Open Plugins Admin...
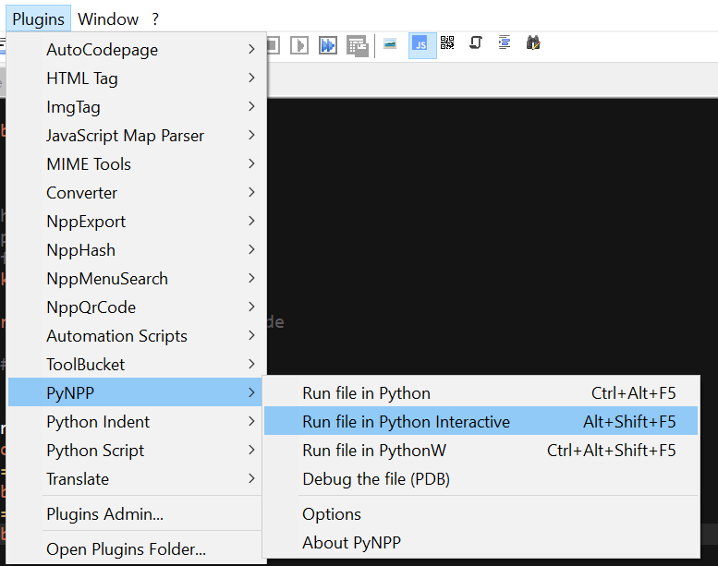Screen dimensions: 718x566 135,513
